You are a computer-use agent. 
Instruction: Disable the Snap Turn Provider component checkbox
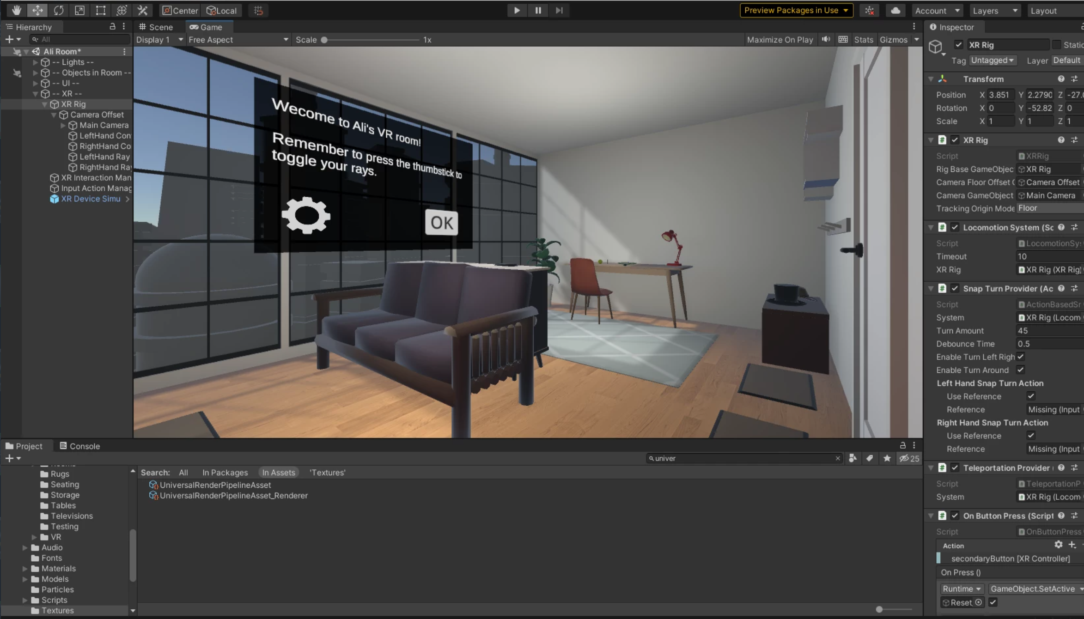click(x=955, y=289)
